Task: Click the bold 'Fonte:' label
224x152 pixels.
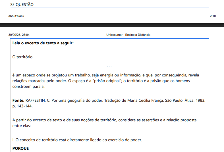Action: (18, 101)
